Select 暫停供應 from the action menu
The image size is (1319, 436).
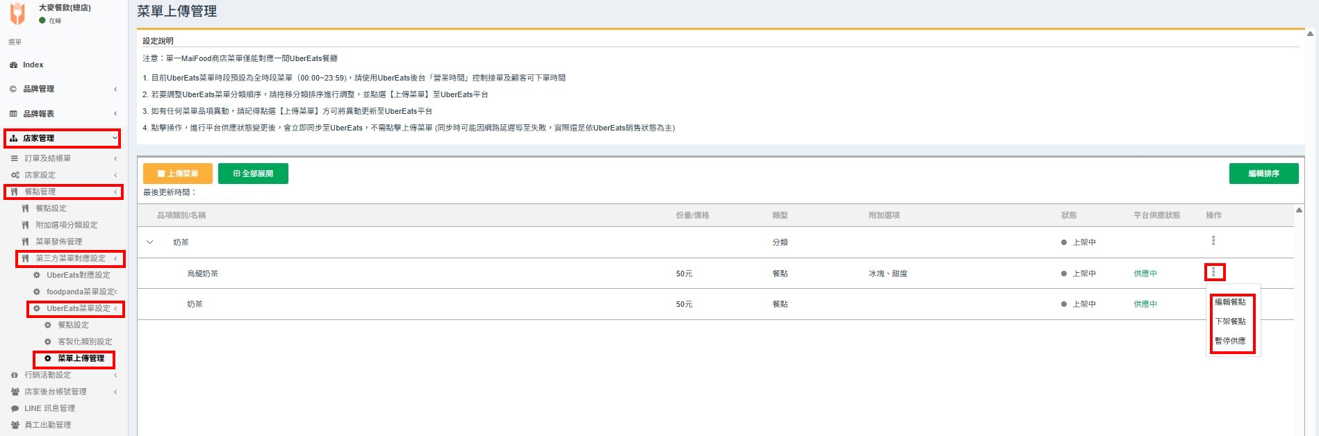1230,341
